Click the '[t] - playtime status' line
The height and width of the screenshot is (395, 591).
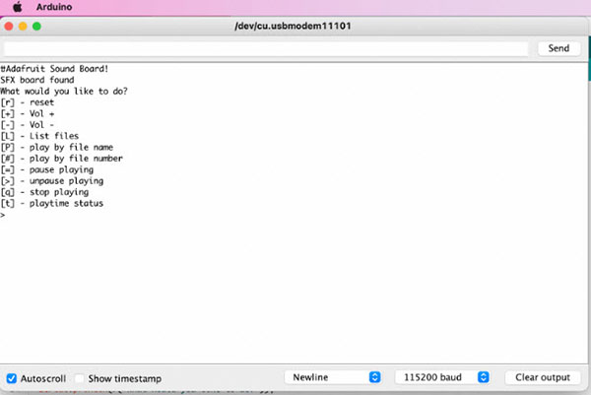tap(51, 204)
